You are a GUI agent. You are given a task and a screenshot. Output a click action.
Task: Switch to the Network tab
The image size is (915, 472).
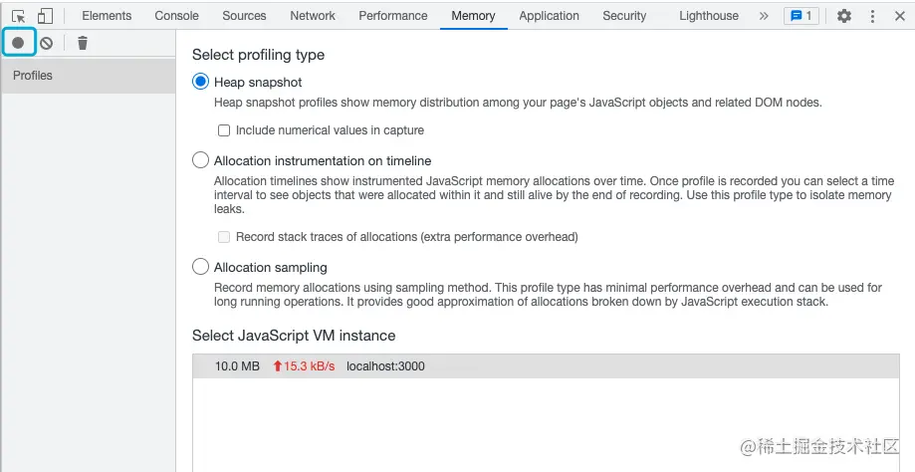point(313,16)
